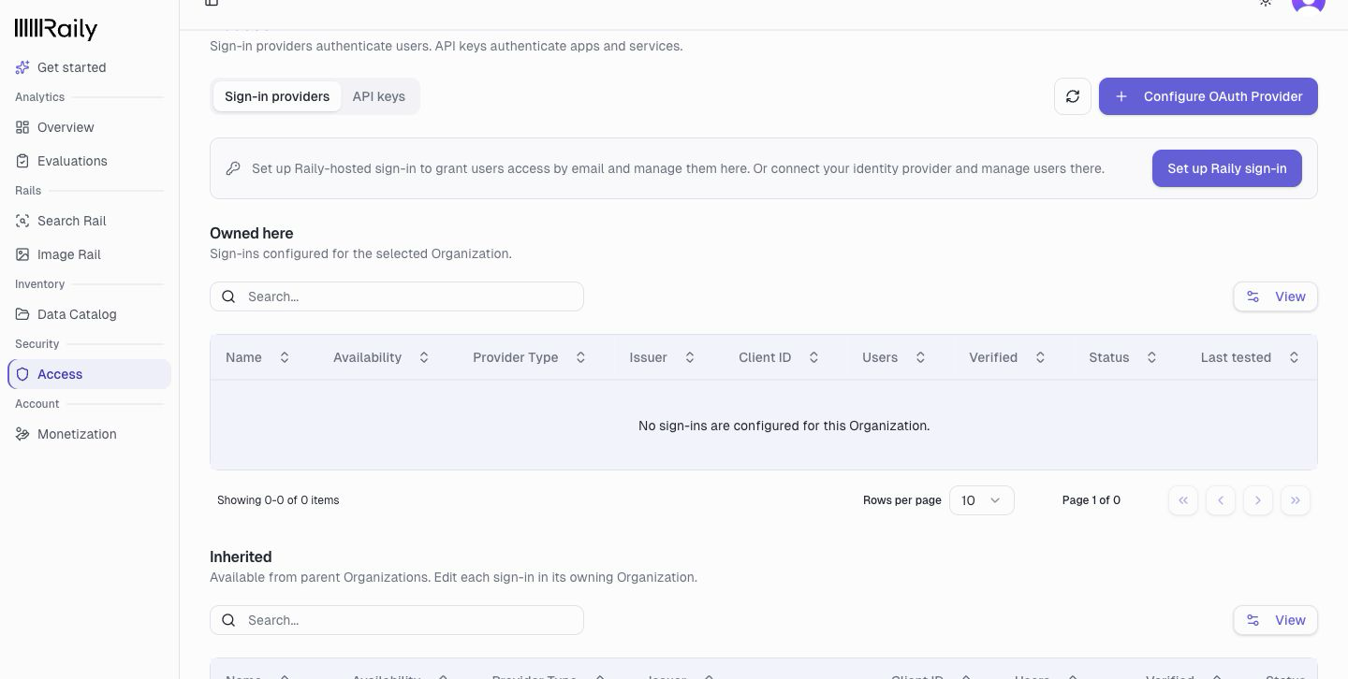The height and width of the screenshot is (679, 1348).
Task: Click the Data Catalog folder icon
Action: 22,314
